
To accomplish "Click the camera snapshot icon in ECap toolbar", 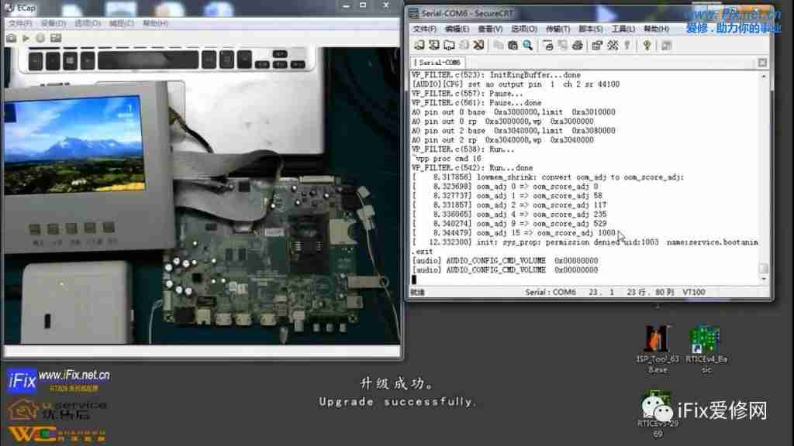I will coord(12,38).
